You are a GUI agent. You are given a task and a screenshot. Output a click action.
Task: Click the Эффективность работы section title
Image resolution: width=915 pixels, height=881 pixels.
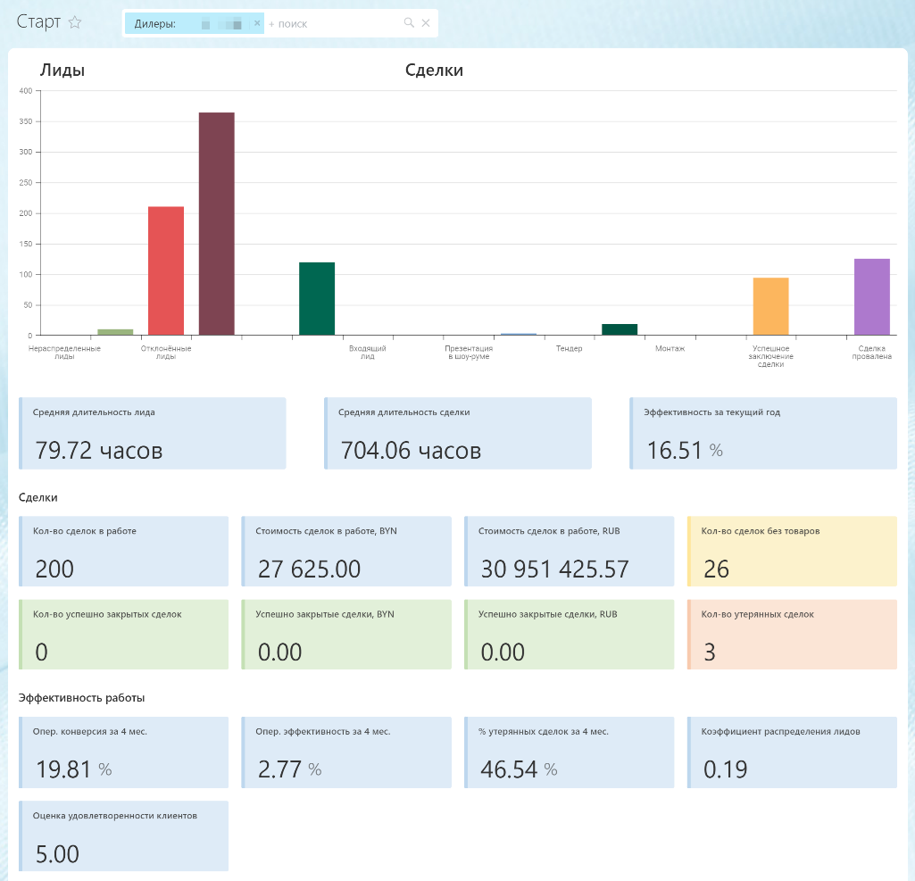coord(82,698)
